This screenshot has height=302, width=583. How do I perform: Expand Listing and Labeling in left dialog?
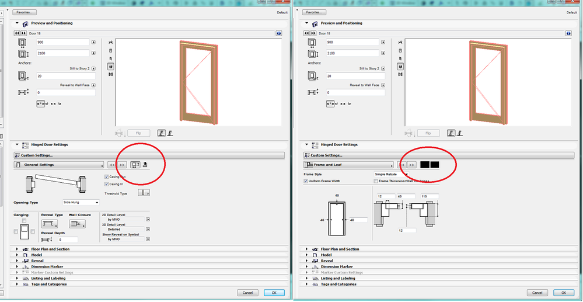point(17,278)
